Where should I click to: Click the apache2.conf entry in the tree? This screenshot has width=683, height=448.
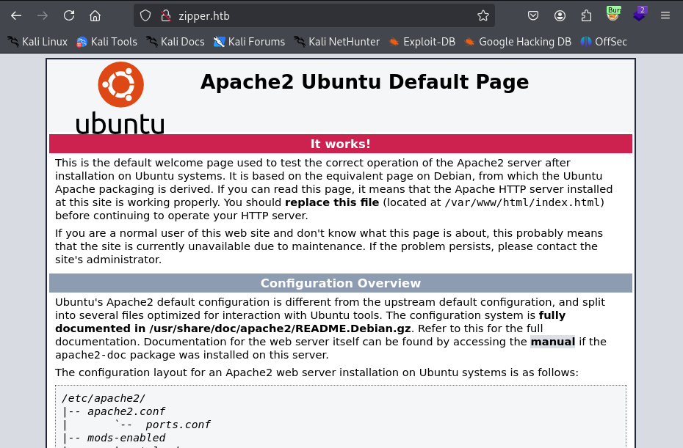(x=126, y=411)
